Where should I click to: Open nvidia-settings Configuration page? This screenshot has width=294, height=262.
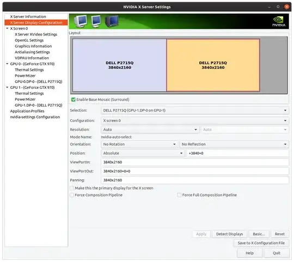35,117
